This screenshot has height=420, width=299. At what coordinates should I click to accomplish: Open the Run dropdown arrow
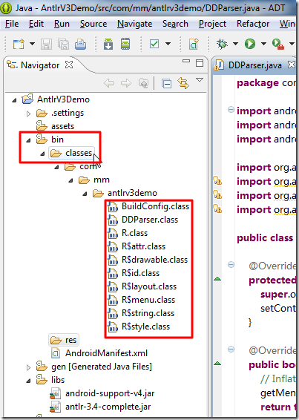pos(263,44)
